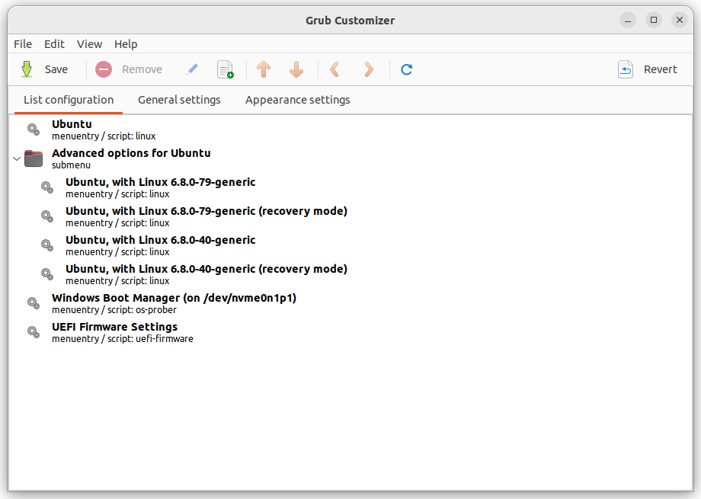Click the pencil edit entry icon
Screen dimensions: 701x499
[192, 69]
